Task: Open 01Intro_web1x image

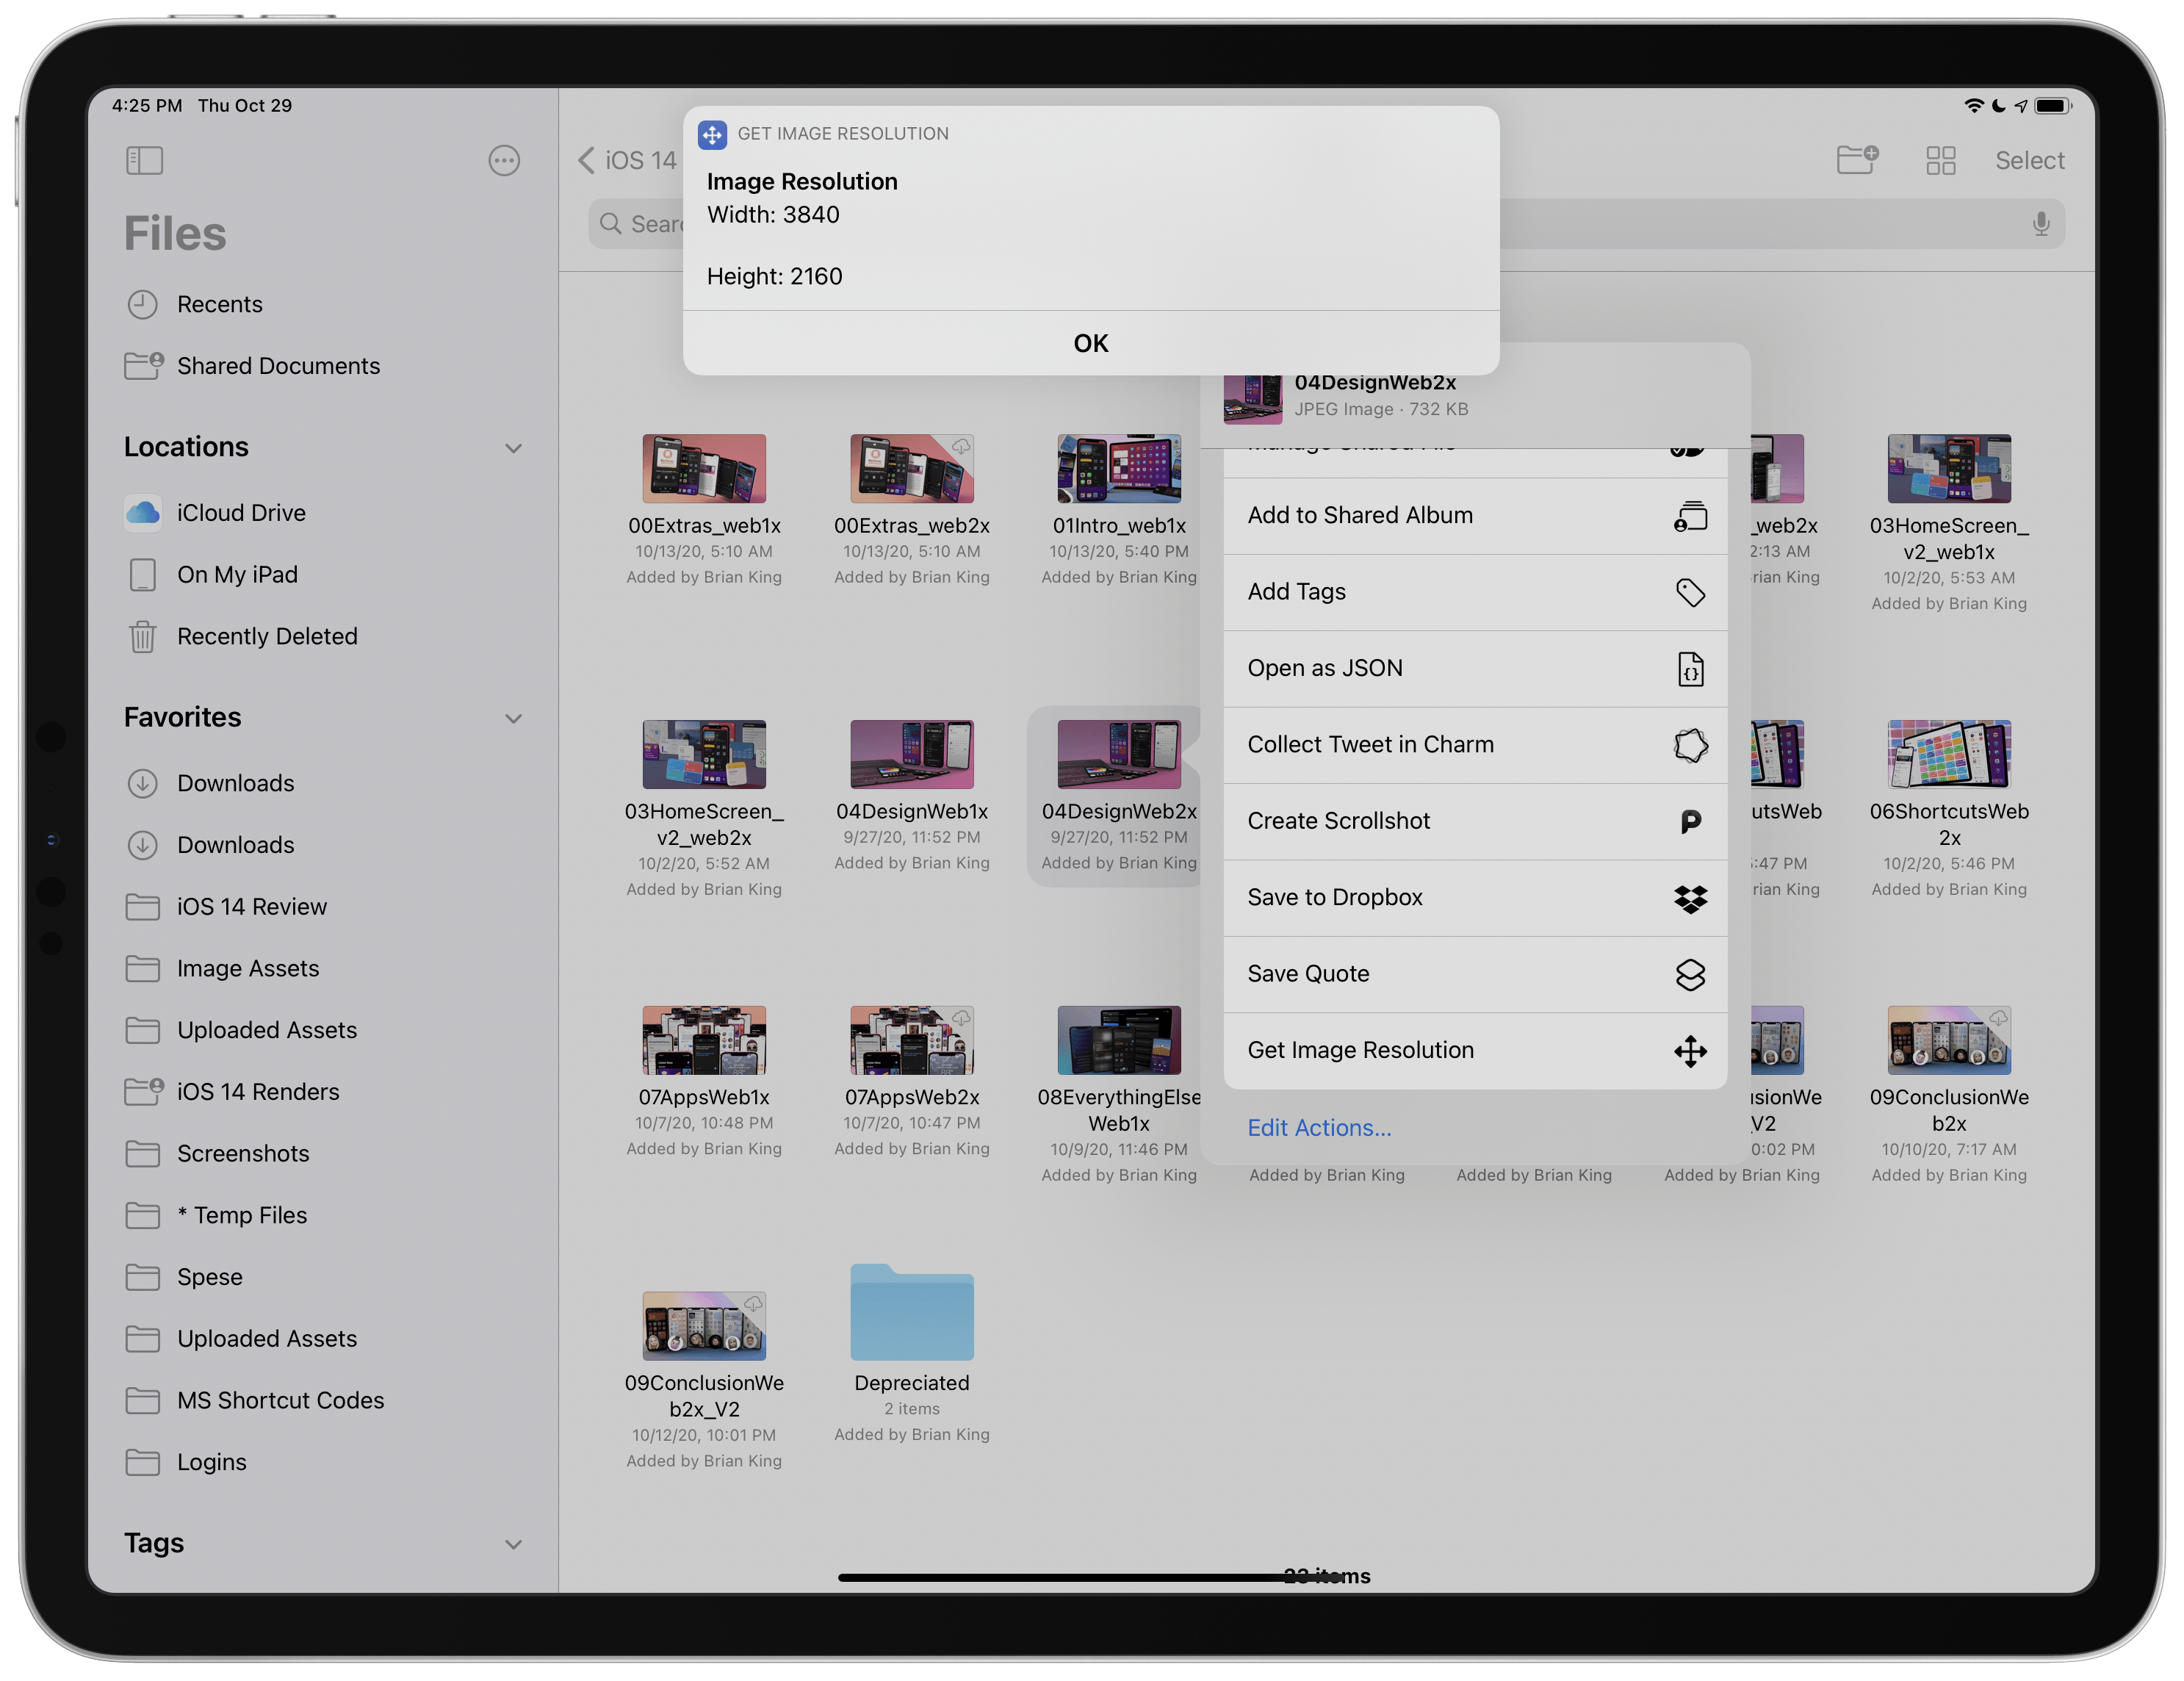Action: [1119, 468]
